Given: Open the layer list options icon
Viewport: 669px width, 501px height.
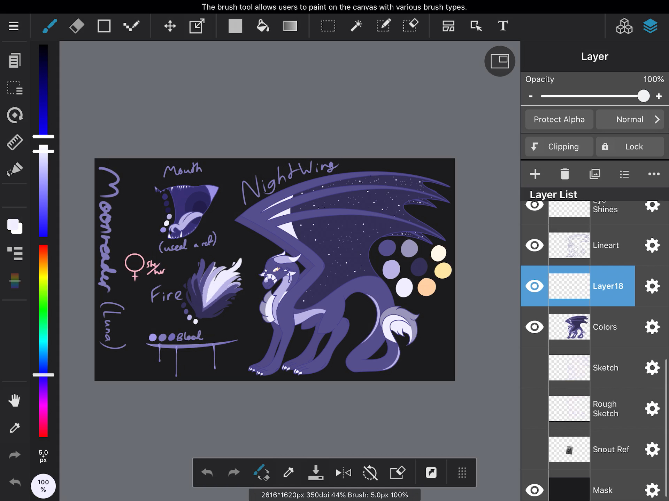Looking at the screenshot, I should (x=624, y=174).
